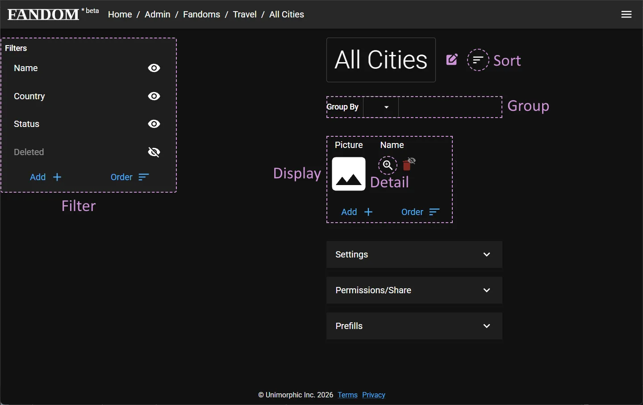Select the Status filter label
Image resolution: width=643 pixels, height=405 pixels.
pos(27,124)
